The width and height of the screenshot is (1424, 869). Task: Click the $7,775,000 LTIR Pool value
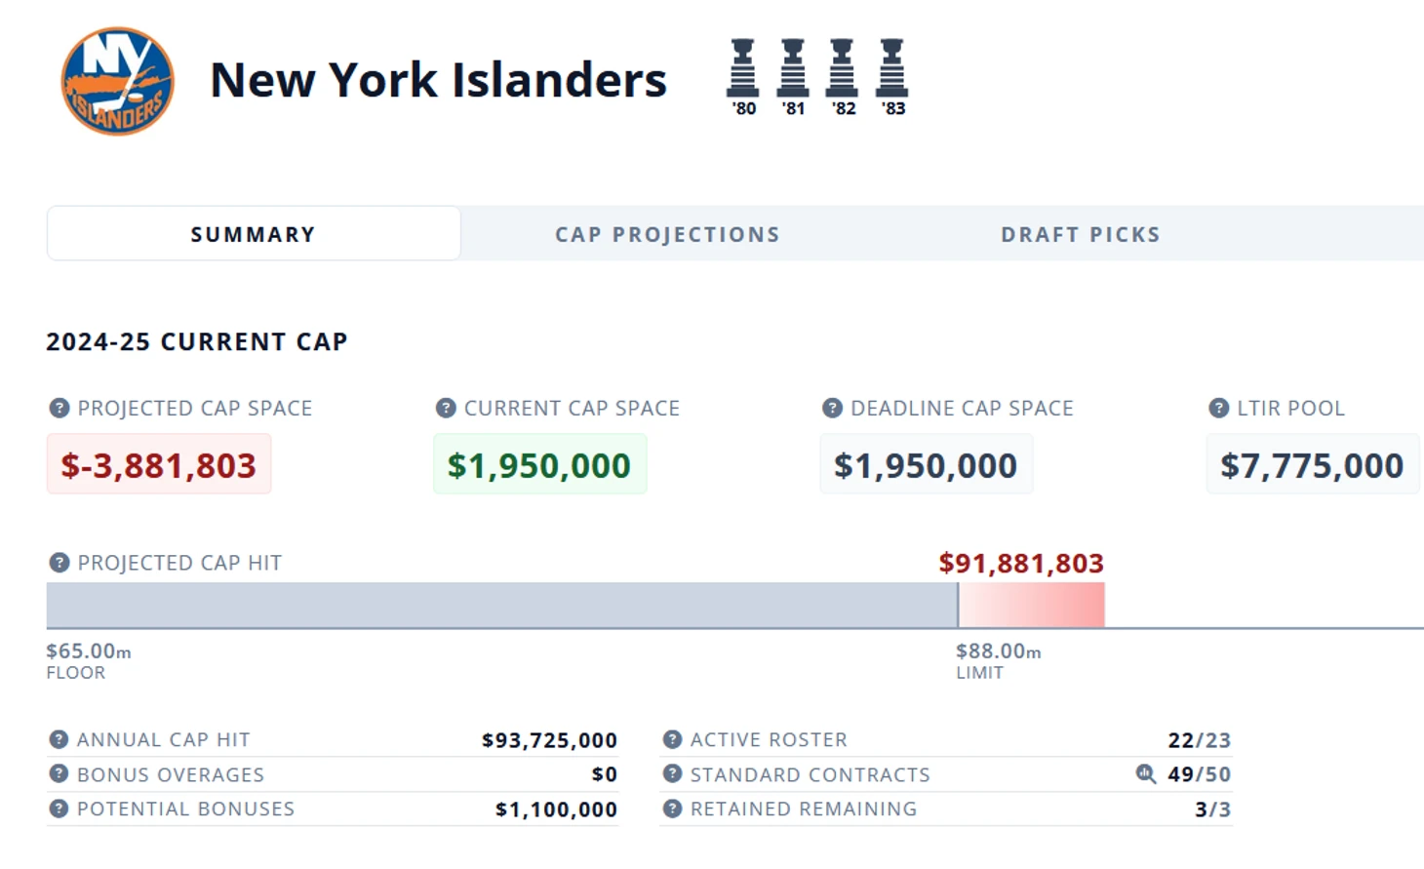(x=1312, y=465)
